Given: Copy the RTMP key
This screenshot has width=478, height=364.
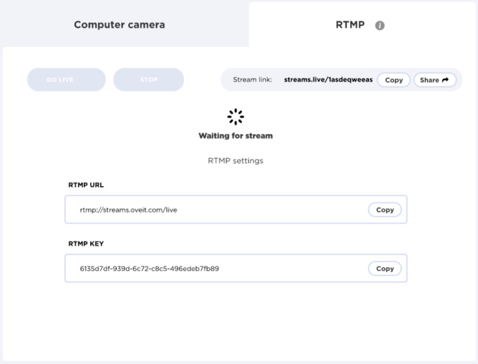Looking at the screenshot, I should click(x=384, y=269).
